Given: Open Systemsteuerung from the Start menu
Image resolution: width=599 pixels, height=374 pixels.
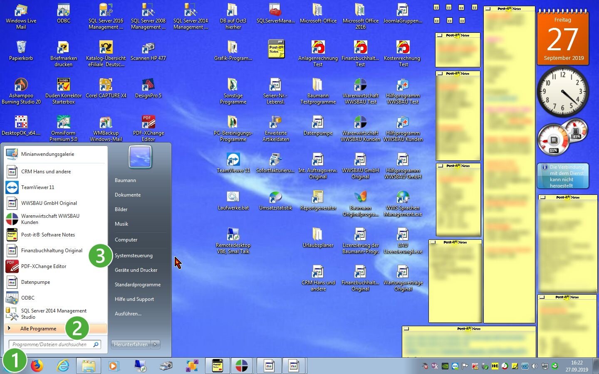Looking at the screenshot, I should pyautogui.click(x=134, y=256).
